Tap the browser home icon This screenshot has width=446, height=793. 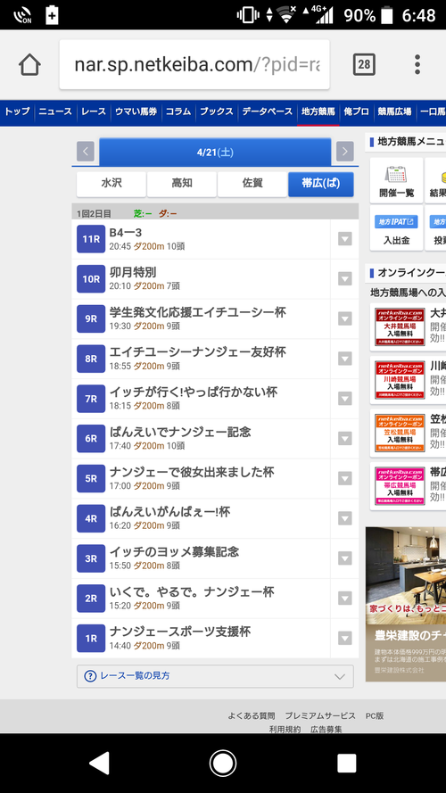click(x=29, y=65)
